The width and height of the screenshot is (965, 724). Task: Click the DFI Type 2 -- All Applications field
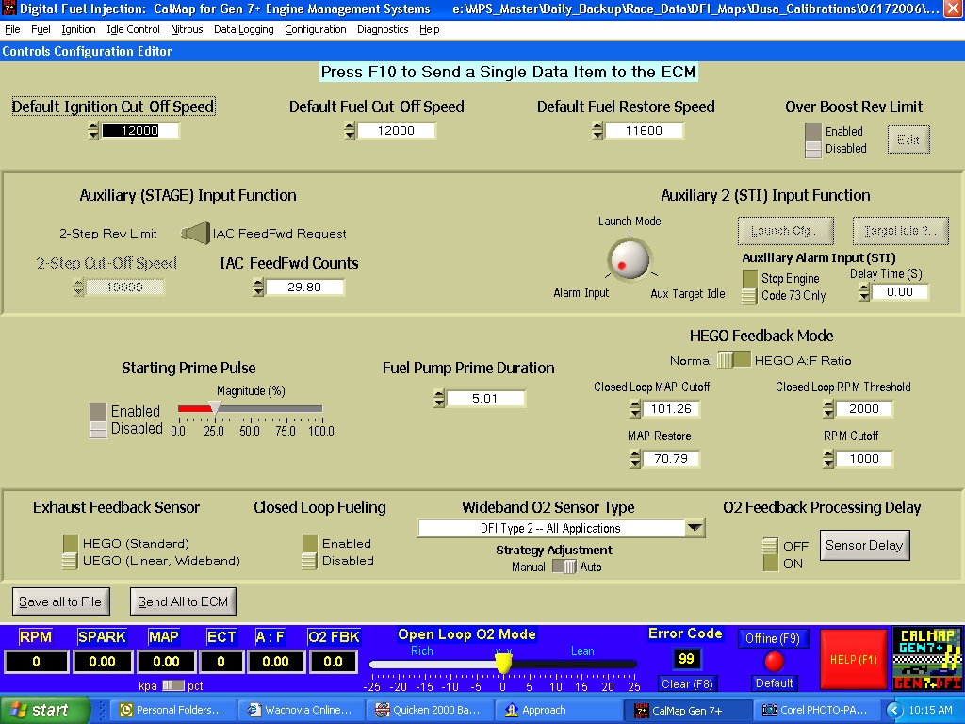pyautogui.click(x=550, y=528)
